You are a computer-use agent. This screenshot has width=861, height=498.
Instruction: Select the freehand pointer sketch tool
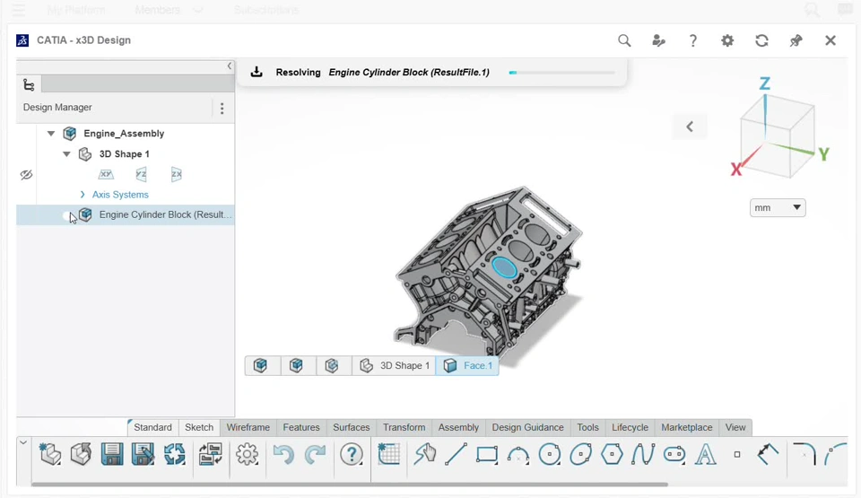pos(425,455)
